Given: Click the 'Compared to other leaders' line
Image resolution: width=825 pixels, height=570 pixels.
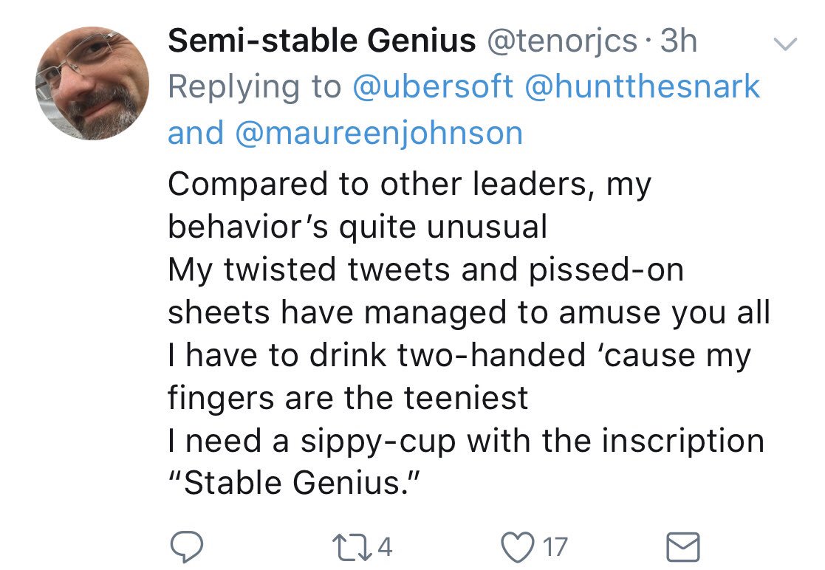Looking at the screenshot, I should pyautogui.click(x=409, y=185).
